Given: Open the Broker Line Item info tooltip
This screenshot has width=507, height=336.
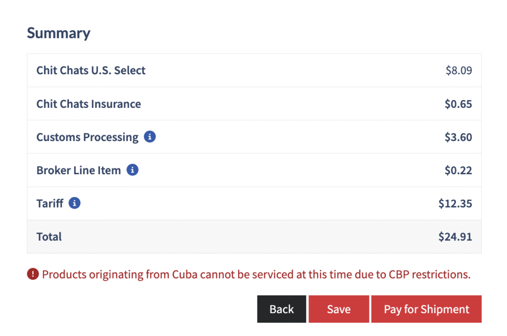Looking at the screenshot, I should coord(132,170).
